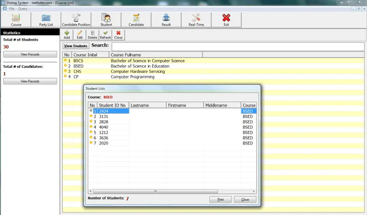View election results via Result icon
367x215 pixels.
166,20
